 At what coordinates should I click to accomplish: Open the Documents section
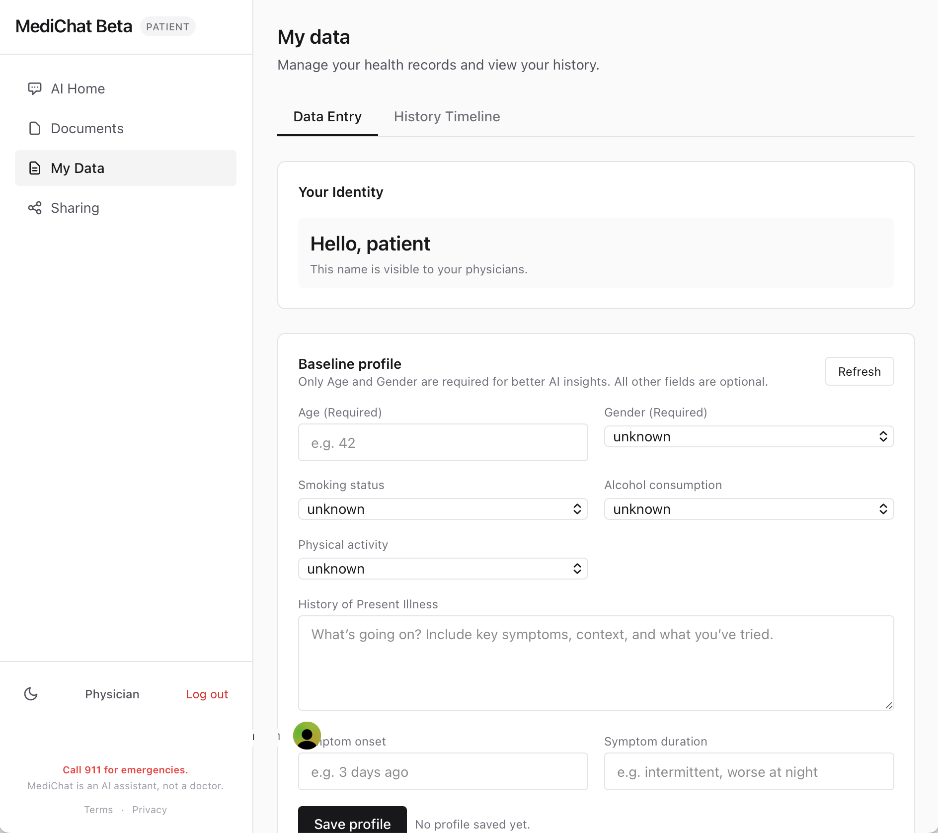tap(87, 128)
